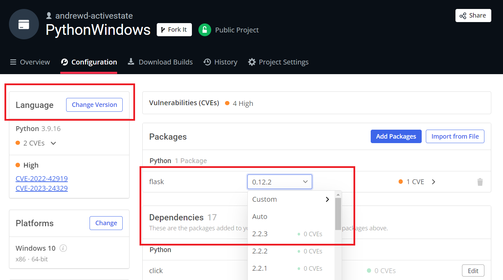Open the CVE-2022-42919 link
Viewport: 503px width, 280px height.
[42, 179]
